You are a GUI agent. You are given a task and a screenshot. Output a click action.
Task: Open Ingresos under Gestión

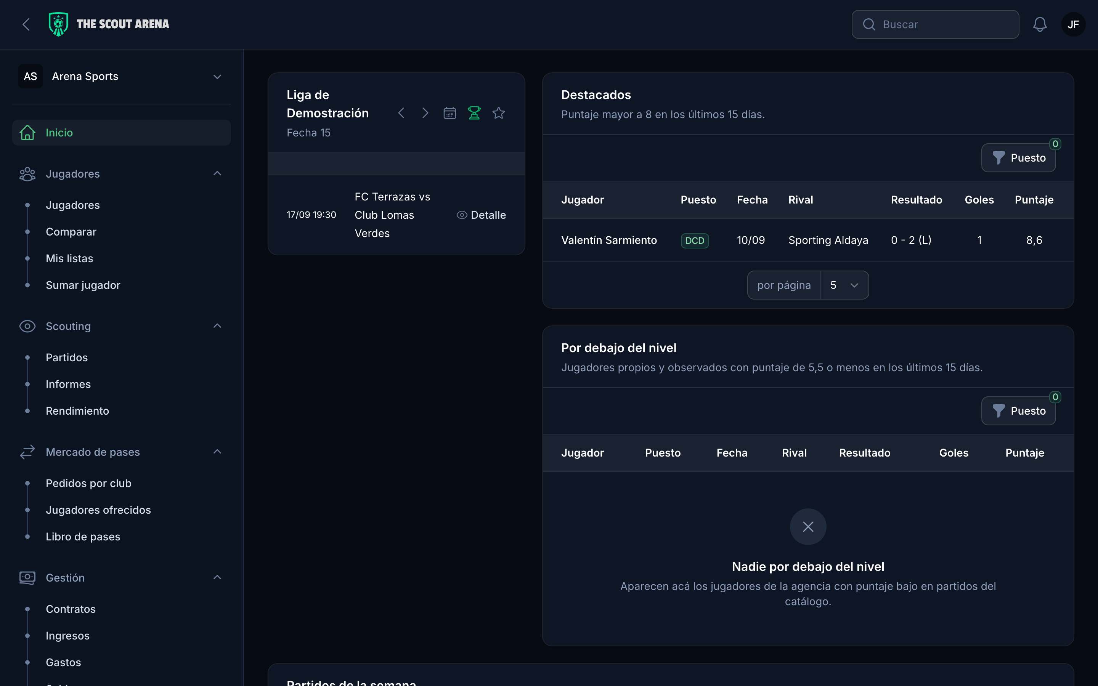(x=67, y=636)
